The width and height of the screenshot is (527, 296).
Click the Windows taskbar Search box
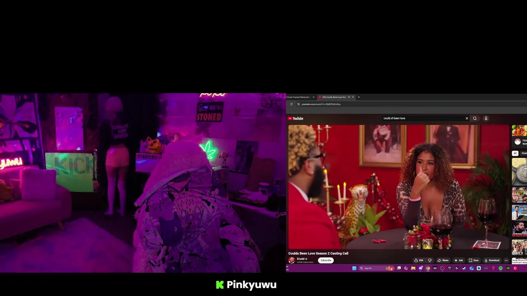(x=377, y=268)
